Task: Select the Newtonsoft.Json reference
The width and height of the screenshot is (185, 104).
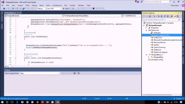Action: [160, 42]
